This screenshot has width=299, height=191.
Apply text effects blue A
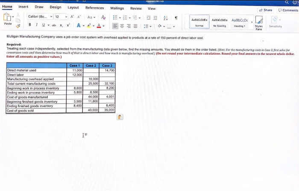click(79, 25)
